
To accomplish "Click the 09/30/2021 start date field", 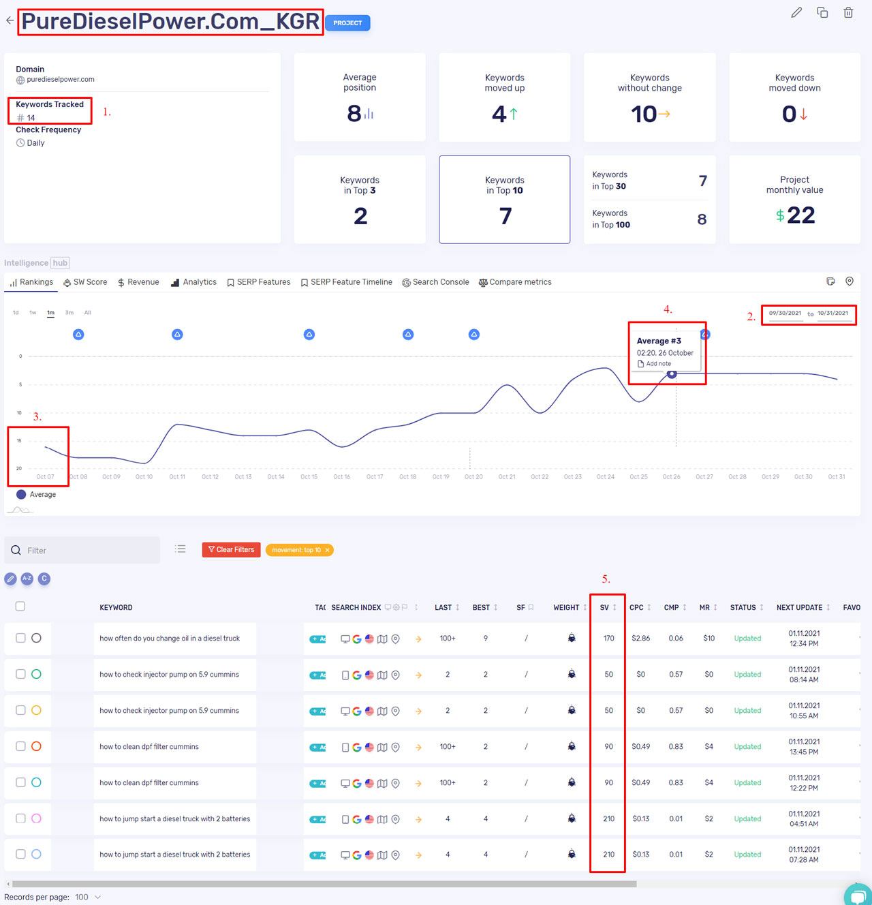I will click(785, 313).
